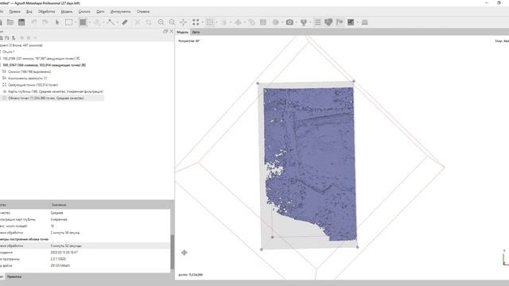Select chunk 100_0167 in workspace tree
This screenshot has width=509, height=286.
click(x=45, y=65)
